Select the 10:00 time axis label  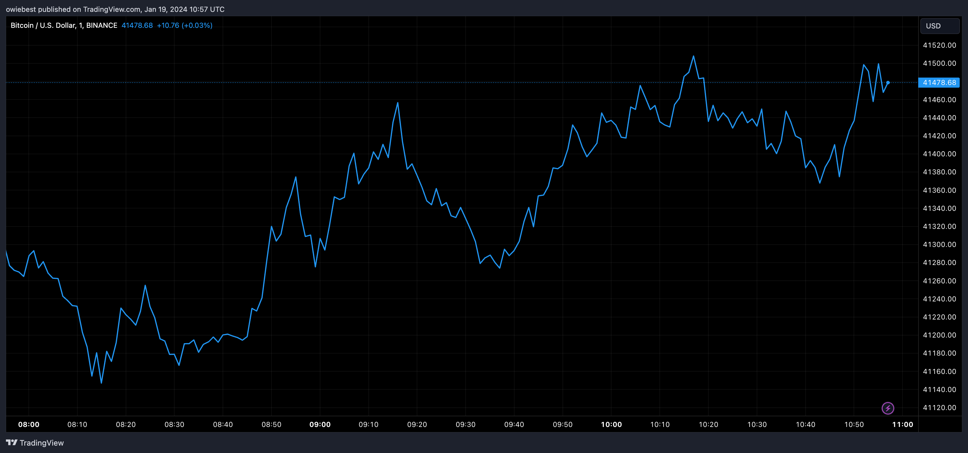coord(611,425)
